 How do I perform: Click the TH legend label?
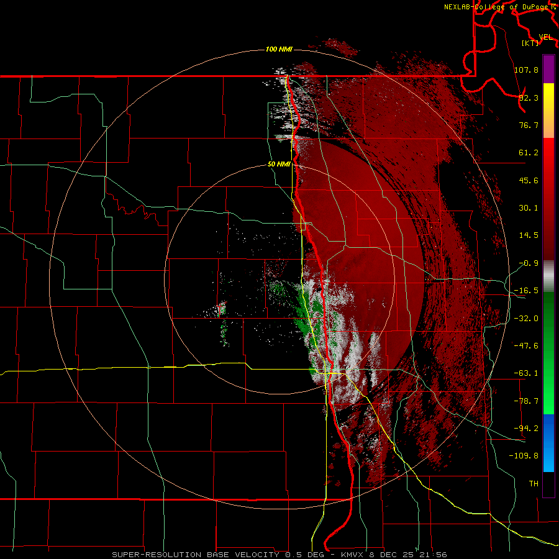tap(534, 484)
